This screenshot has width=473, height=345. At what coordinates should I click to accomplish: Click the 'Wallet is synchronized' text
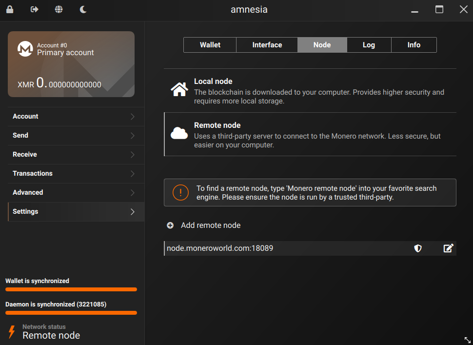[37, 281]
